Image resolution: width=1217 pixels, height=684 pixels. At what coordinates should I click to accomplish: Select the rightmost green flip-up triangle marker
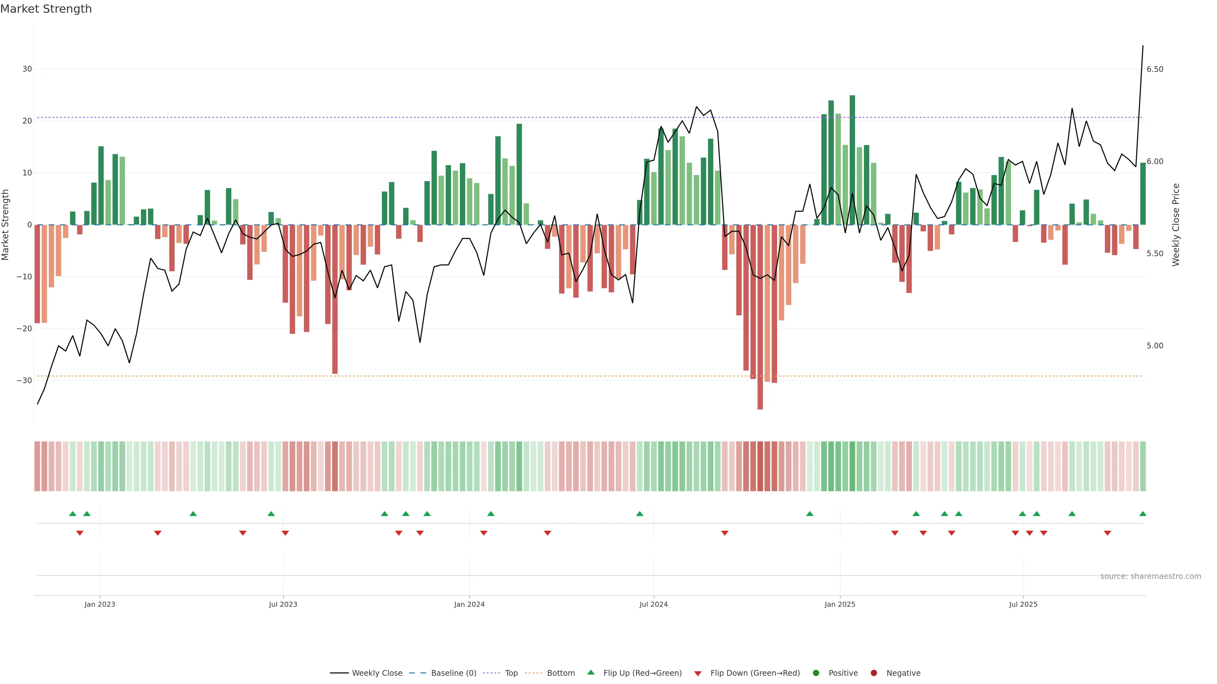click(1143, 514)
